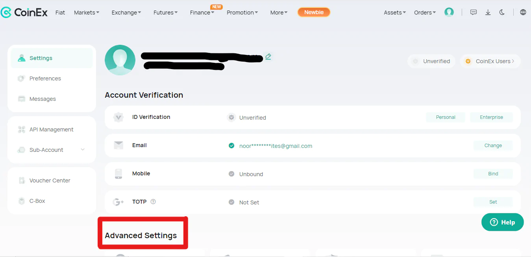Image resolution: width=531 pixels, height=257 pixels.
Task: Open the Futures dropdown menu
Action: (x=165, y=13)
